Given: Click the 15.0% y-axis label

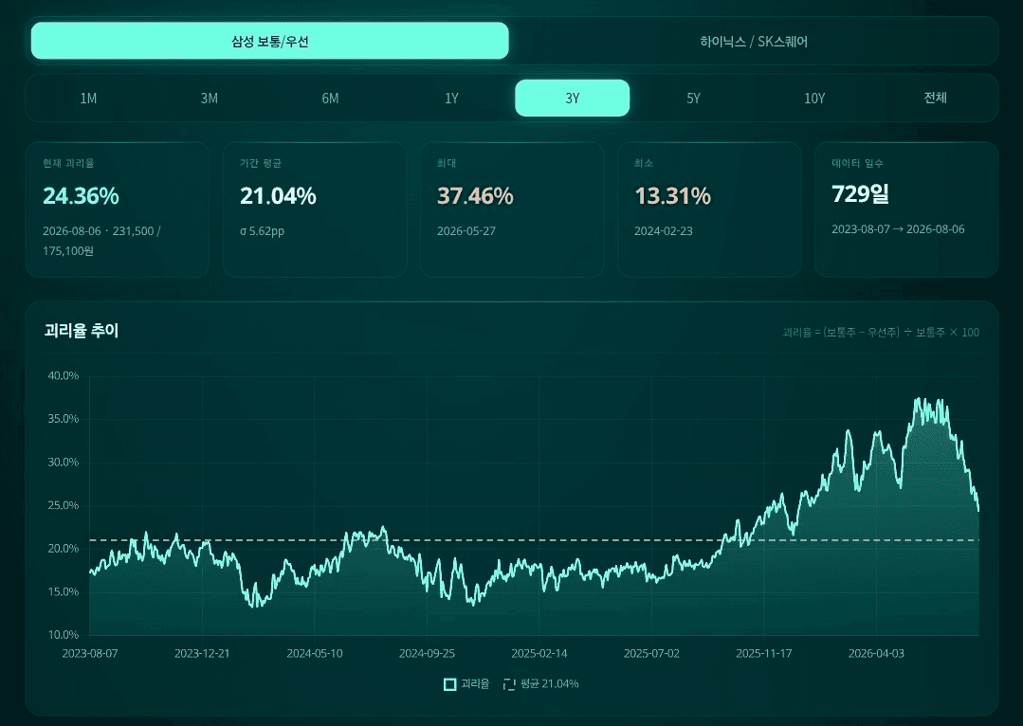Looking at the screenshot, I should click(64, 591).
